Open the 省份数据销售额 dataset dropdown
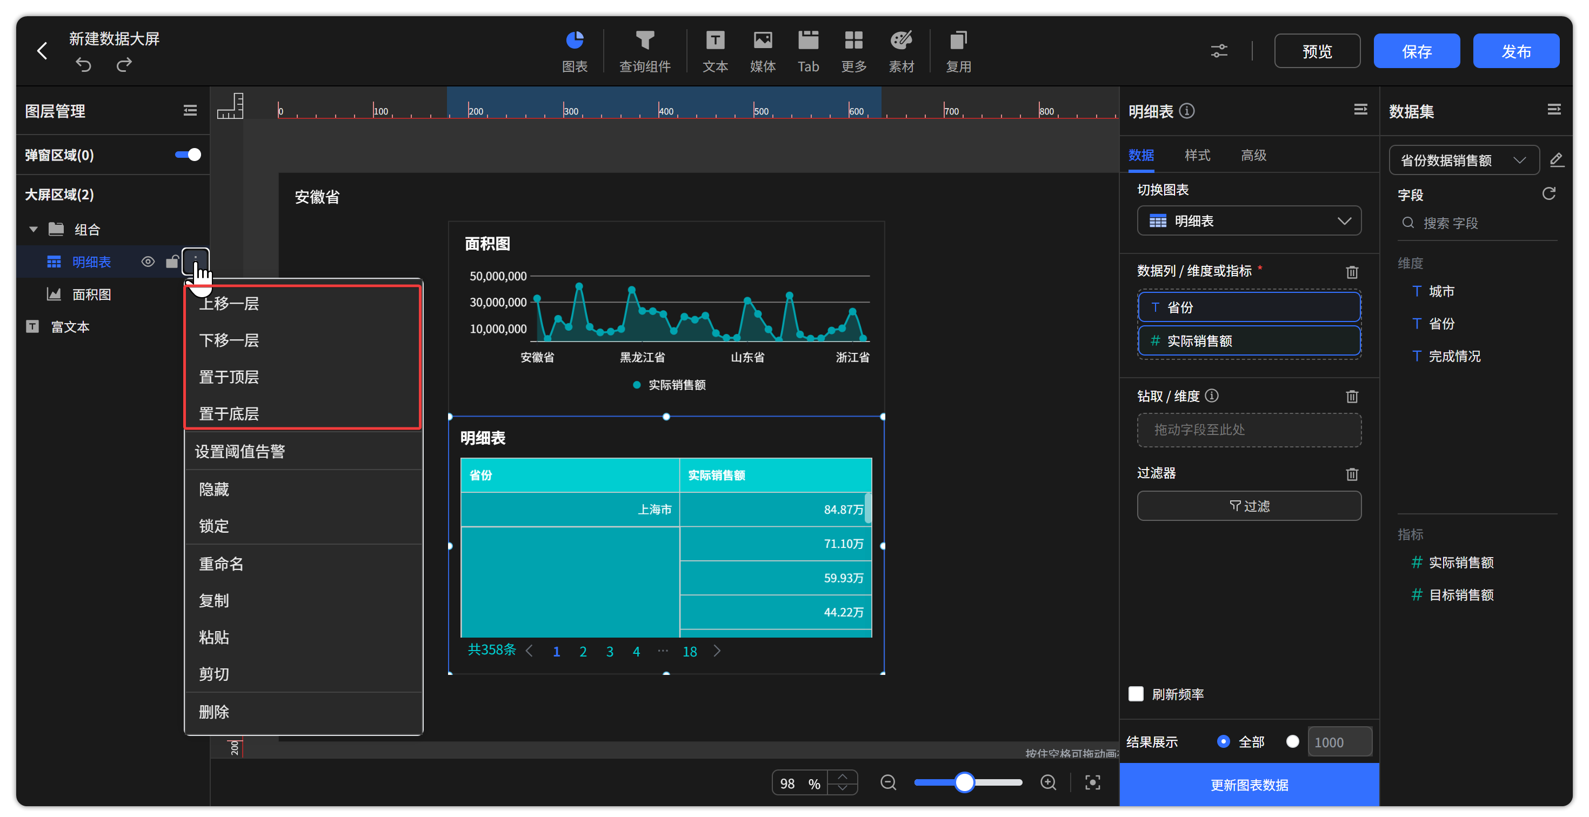This screenshot has height=817, width=1589. point(1464,160)
